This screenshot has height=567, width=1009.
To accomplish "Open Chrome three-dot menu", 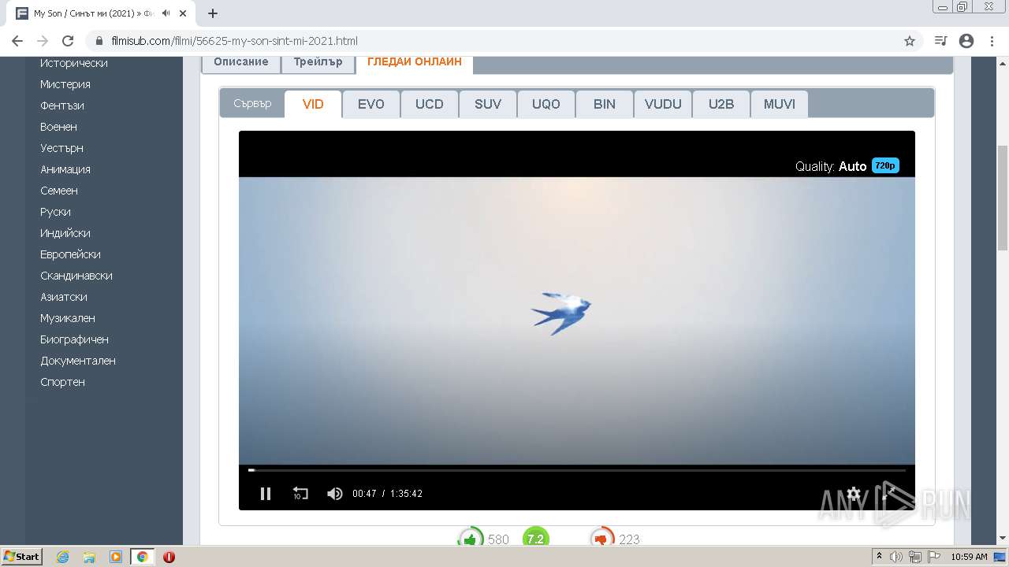I will point(992,41).
